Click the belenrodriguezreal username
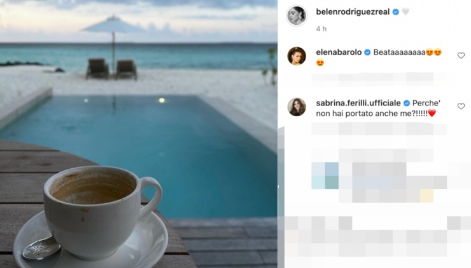 pyautogui.click(x=353, y=11)
